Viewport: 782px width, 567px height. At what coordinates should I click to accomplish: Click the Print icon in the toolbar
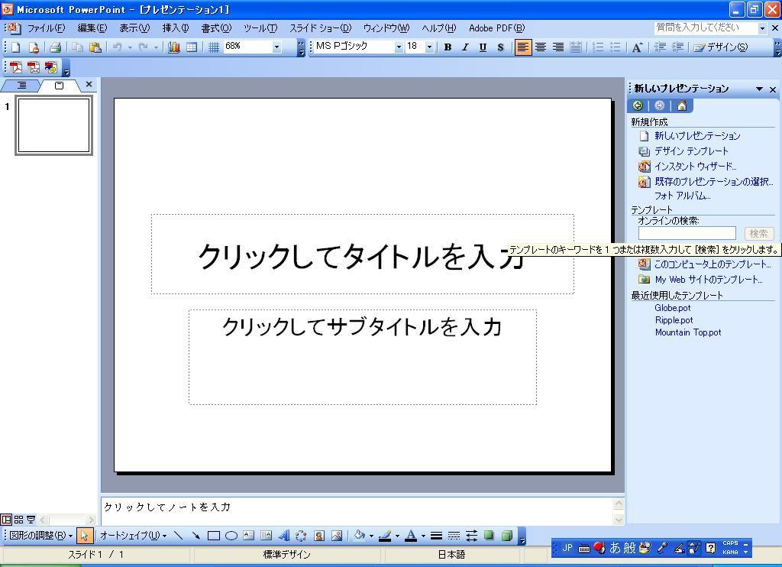(55, 47)
